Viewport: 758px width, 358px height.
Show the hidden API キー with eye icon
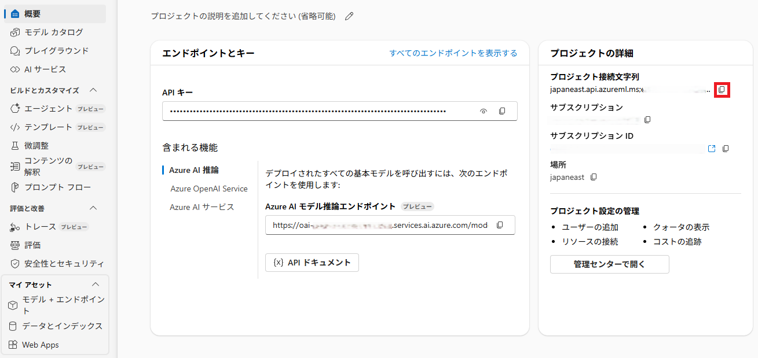click(484, 111)
